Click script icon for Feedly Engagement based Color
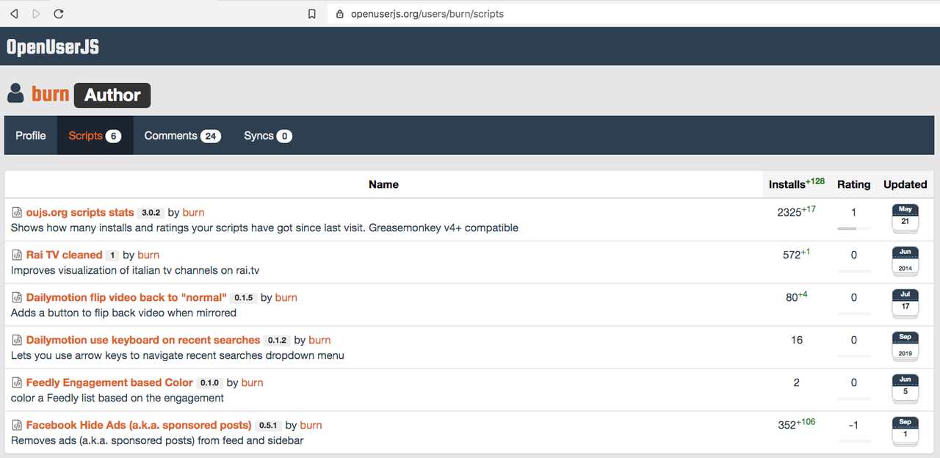 17,383
